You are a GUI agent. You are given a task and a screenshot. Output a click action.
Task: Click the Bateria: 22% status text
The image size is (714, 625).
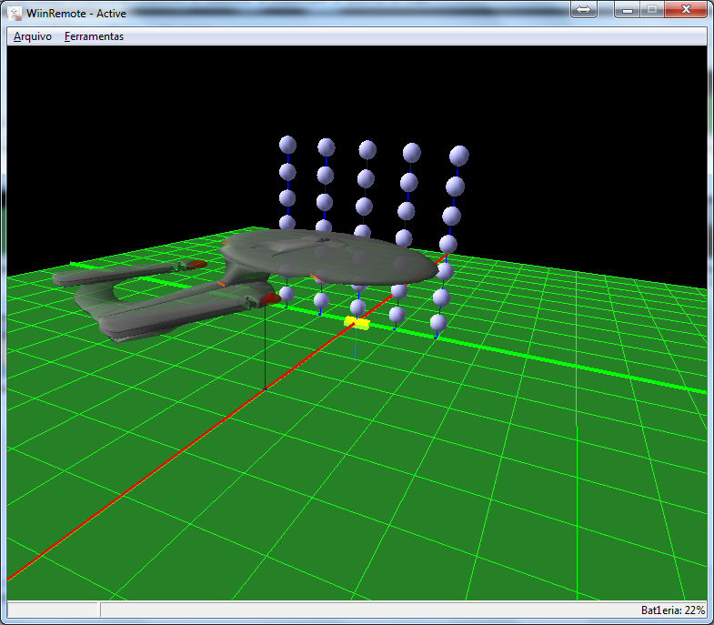click(x=672, y=610)
